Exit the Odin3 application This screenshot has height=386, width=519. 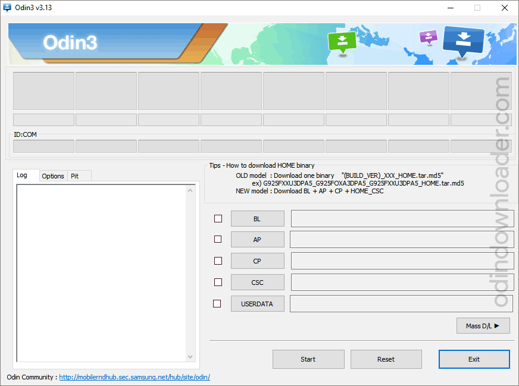[x=474, y=359]
